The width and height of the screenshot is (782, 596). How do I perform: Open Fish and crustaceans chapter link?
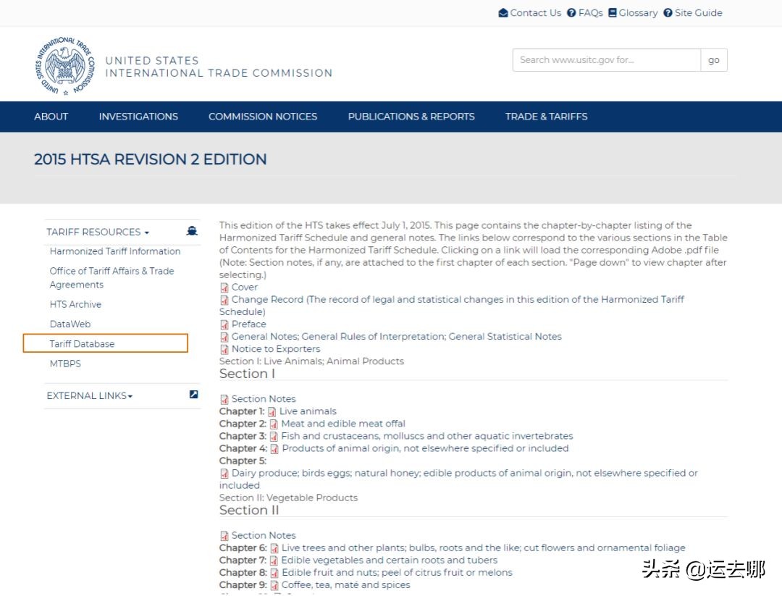point(427,436)
